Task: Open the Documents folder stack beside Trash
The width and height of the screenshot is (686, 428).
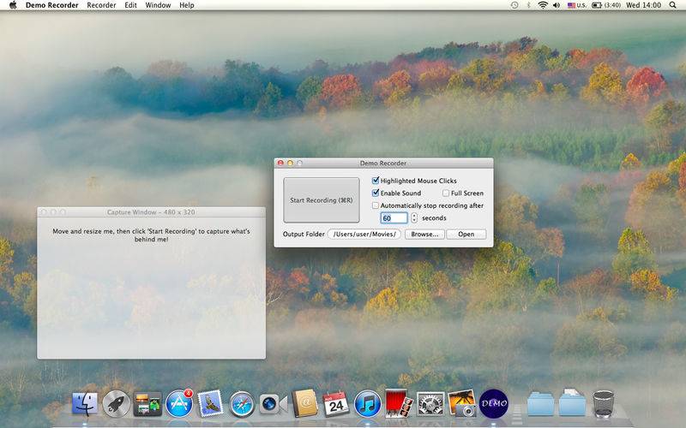Action: tap(572, 402)
